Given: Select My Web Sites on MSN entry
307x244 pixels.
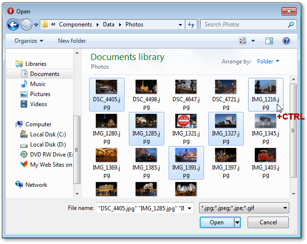Looking at the screenshot, I should pyautogui.click(x=46, y=164).
